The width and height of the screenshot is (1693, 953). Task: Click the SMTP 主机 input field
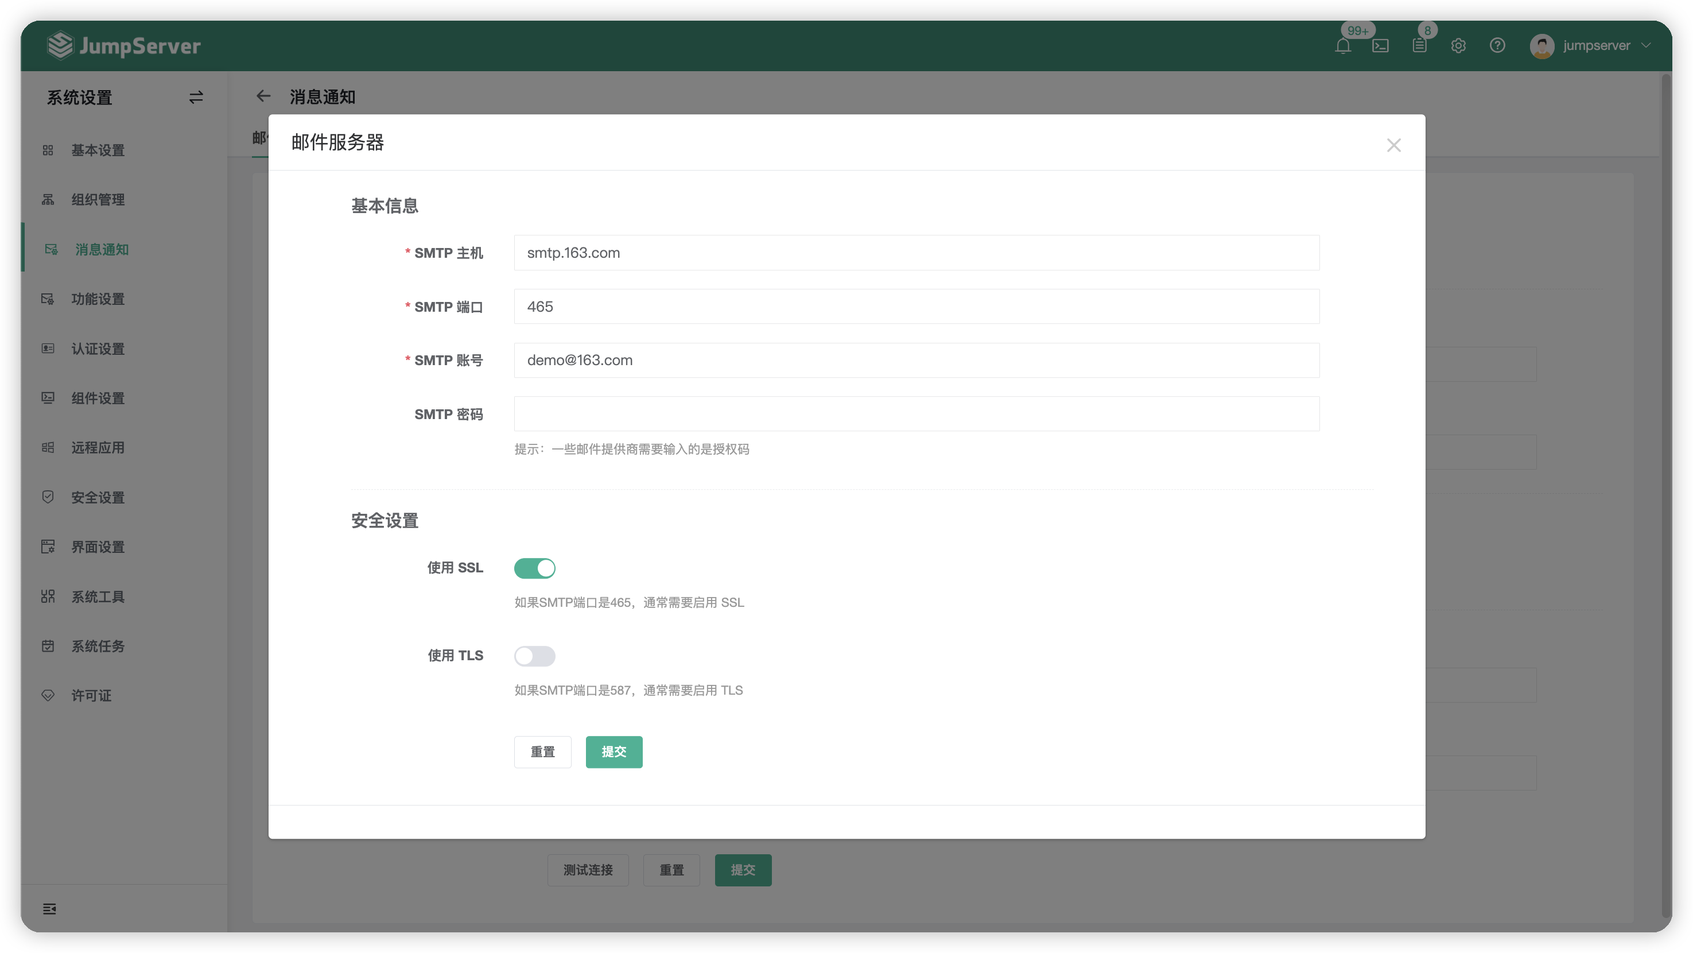pos(916,253)
